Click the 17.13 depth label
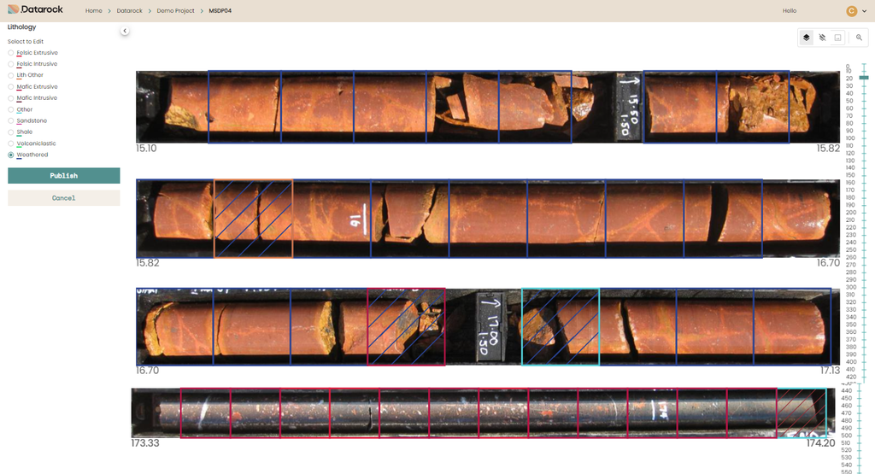The height and width of the screenshot is (474, 875). tap(830, 371)
